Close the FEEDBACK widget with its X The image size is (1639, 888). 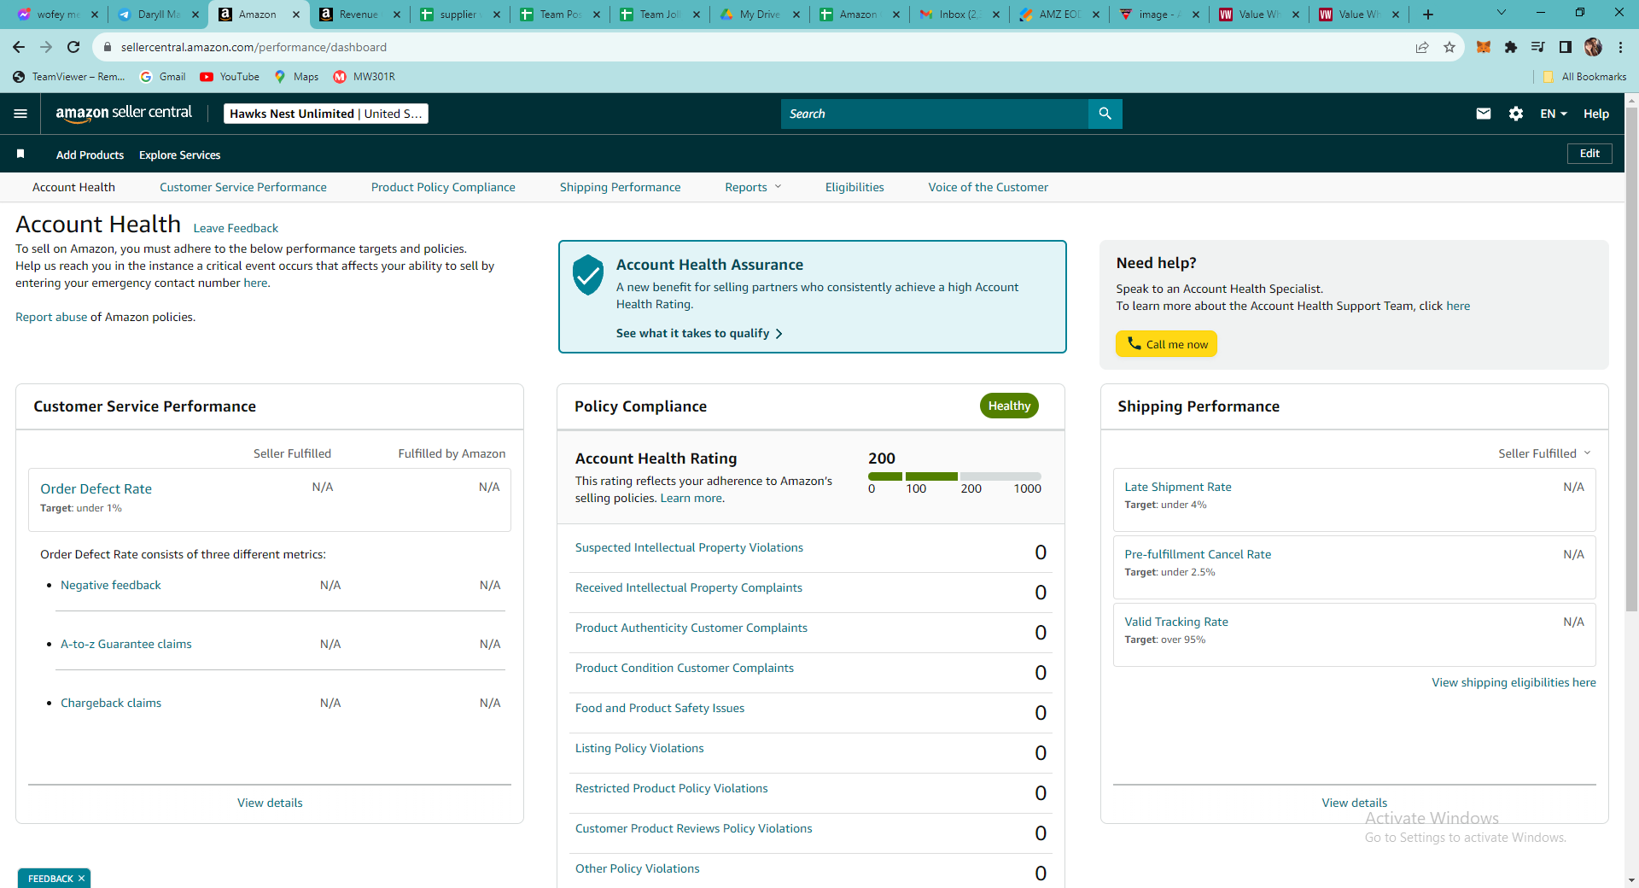click(82, 879)
